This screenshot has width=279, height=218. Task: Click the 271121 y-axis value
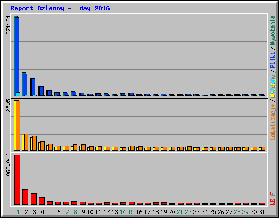click(8, 25)
